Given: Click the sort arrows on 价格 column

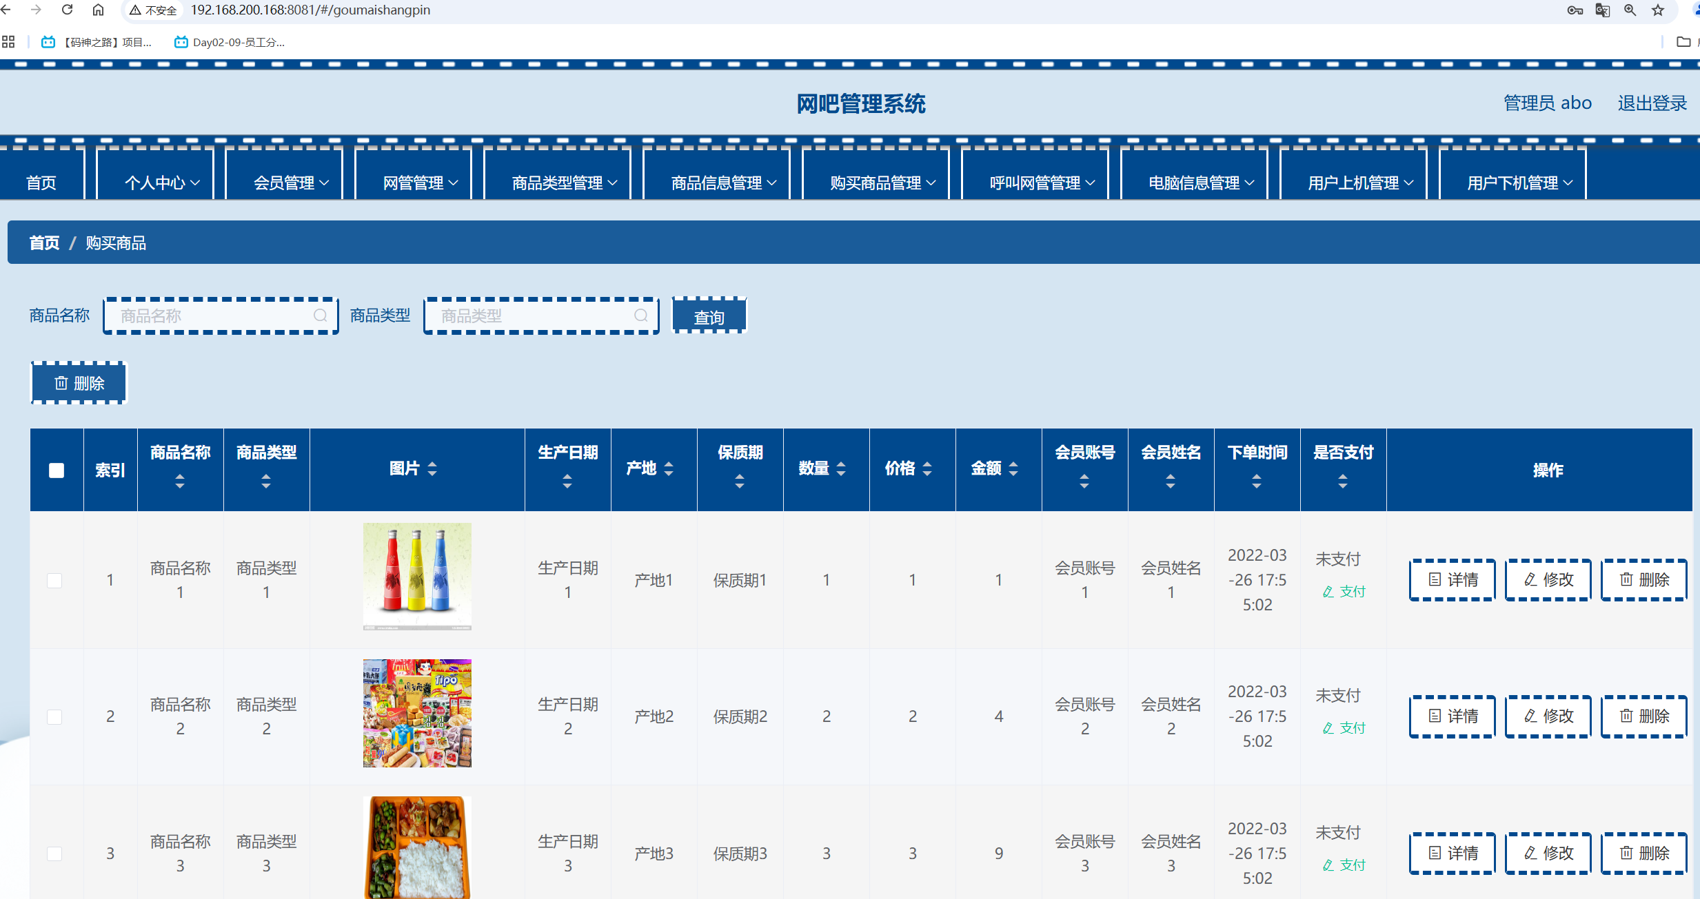Looking at the screenshot, I should pos(928,469).
